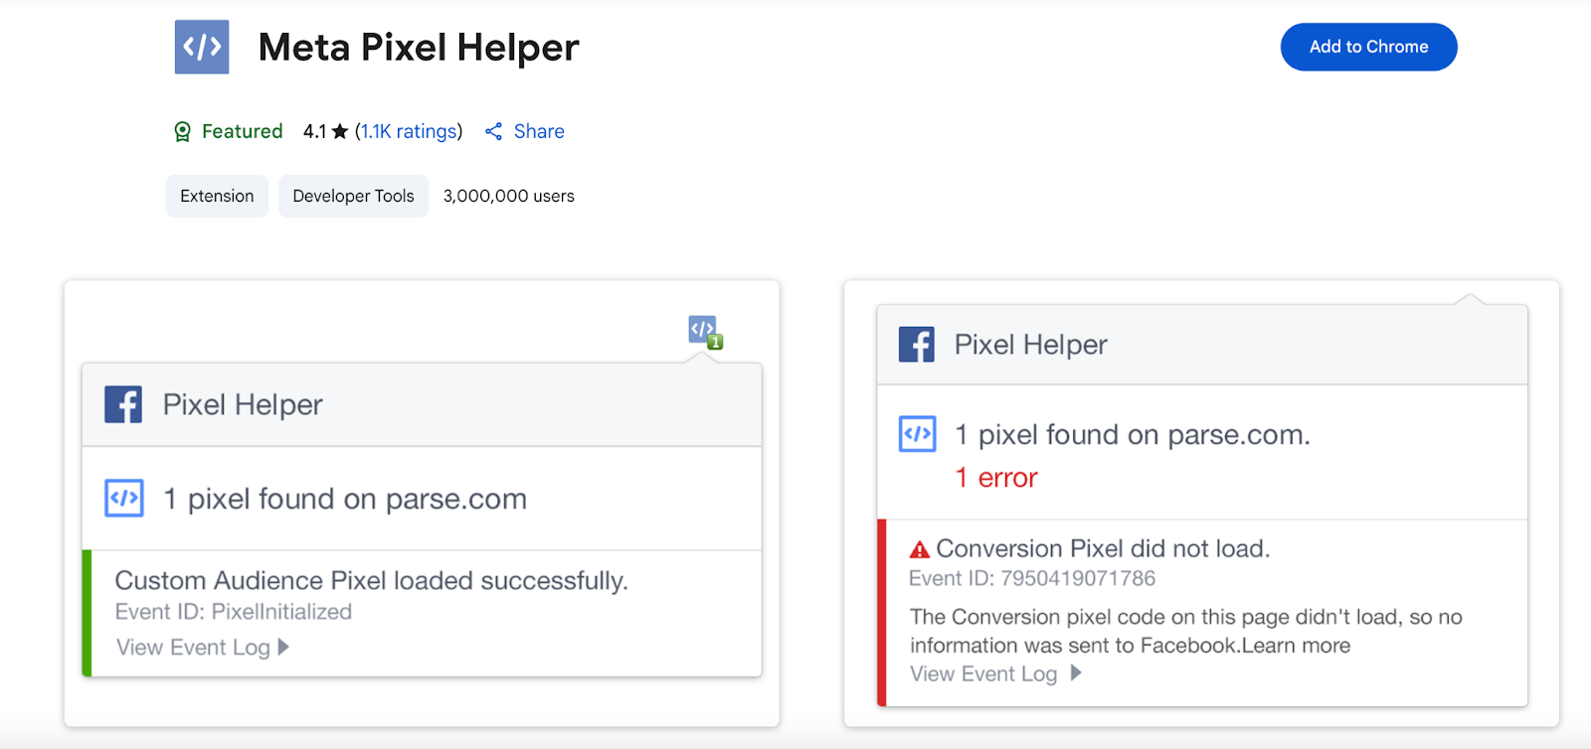Click the red warning triangle icon
Viewport: 1591px width, 749px height.
click(x=920, y=549)
